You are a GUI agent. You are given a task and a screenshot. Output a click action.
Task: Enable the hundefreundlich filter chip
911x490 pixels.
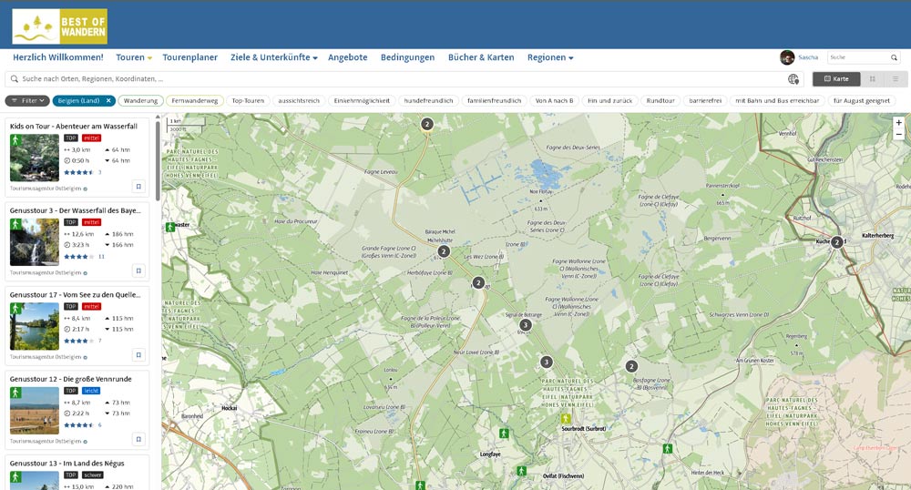tap(428, 100)
